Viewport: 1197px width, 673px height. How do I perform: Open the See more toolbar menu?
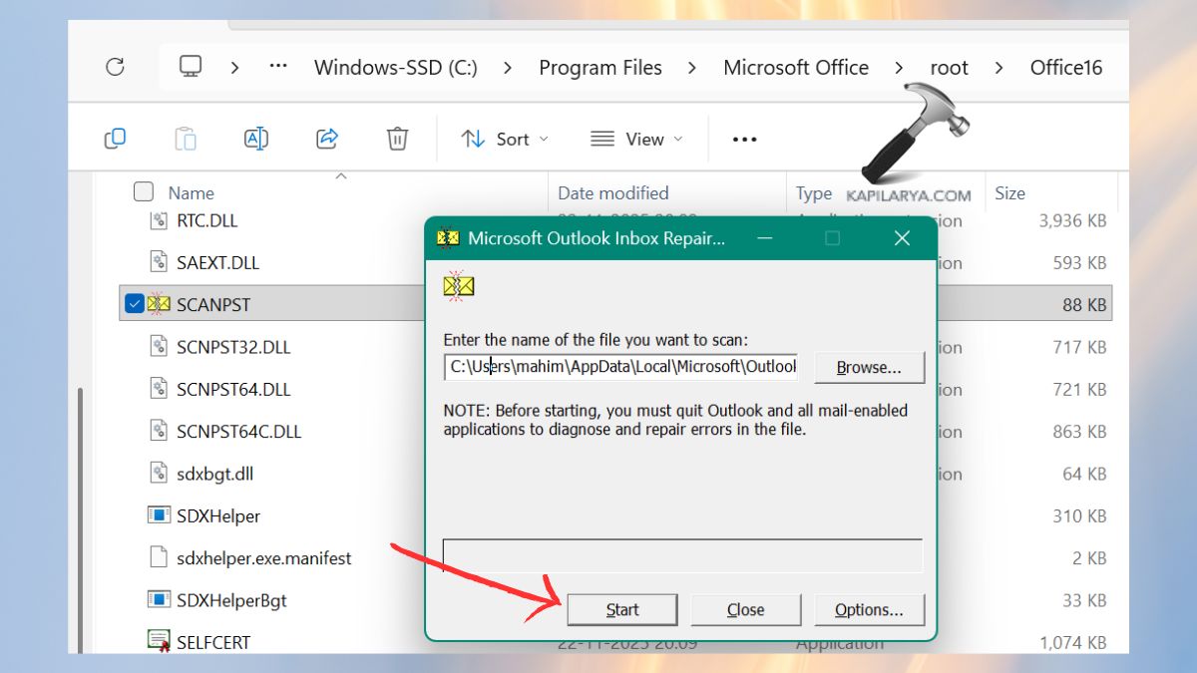click(743, 139)
